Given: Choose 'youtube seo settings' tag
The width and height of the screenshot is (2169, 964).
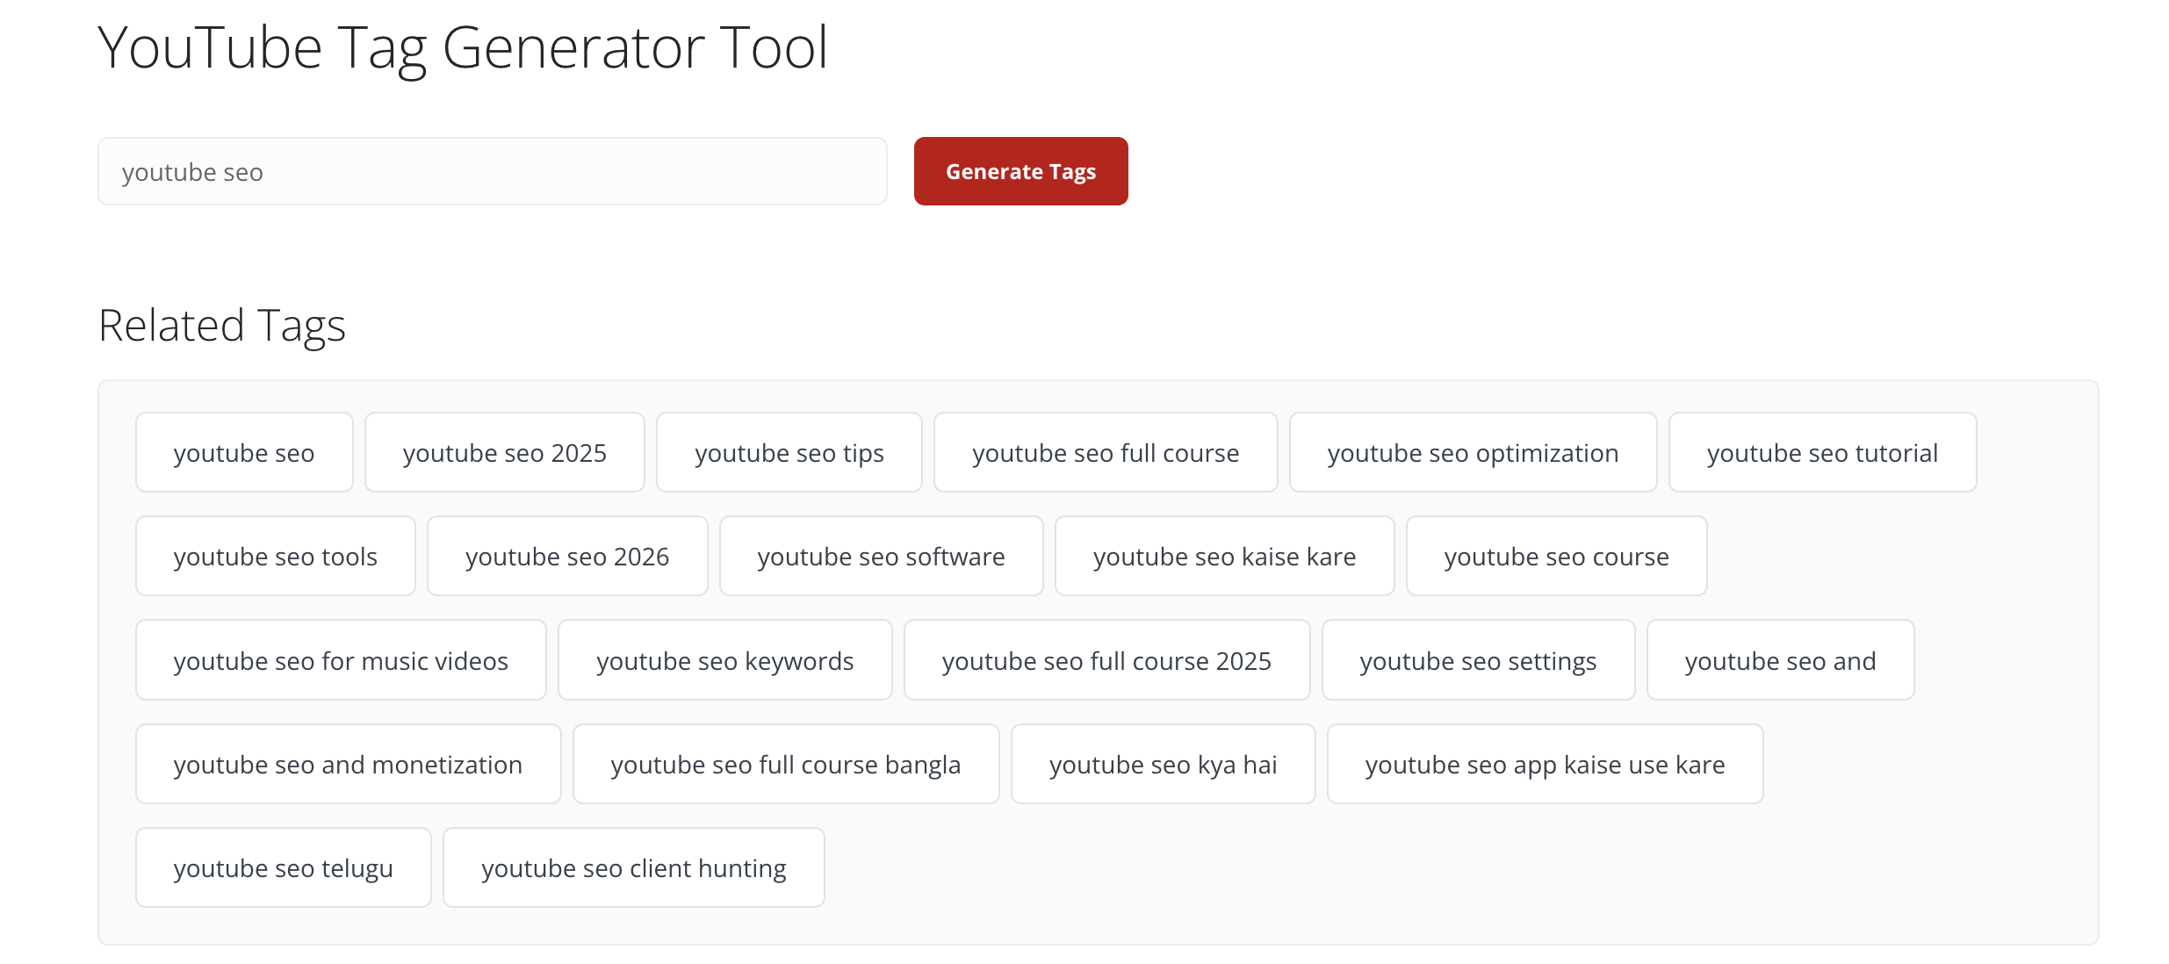Looking at the screenshot, I should point(1479,660).
